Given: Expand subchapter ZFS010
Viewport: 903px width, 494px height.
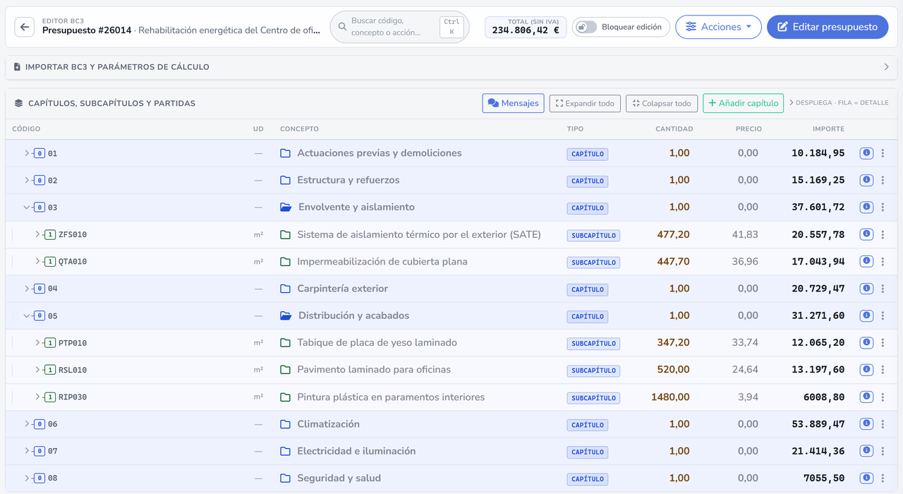Looking at the screenshot, I should click(x=37, y=234).
